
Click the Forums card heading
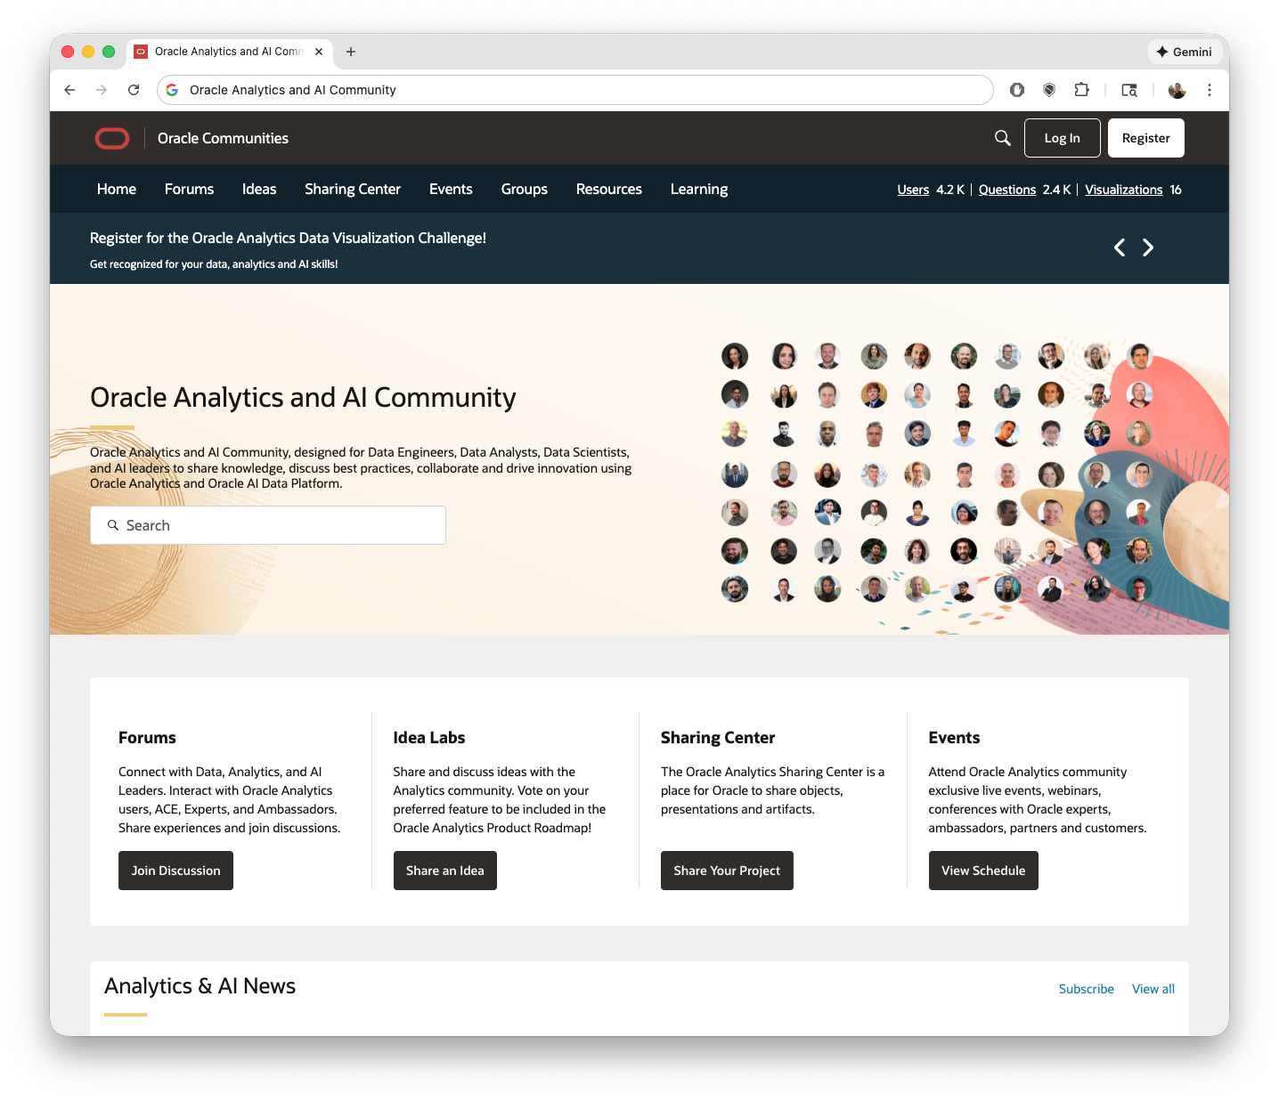pos(147,738)
